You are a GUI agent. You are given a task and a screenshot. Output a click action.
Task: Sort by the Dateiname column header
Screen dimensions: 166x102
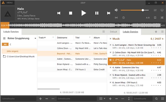click(62, 38)
